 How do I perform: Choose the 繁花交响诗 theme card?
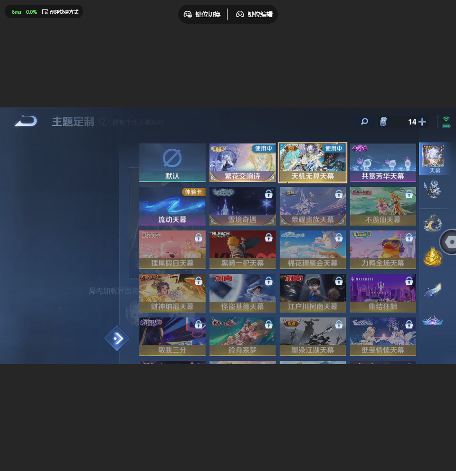coord(243,163)
